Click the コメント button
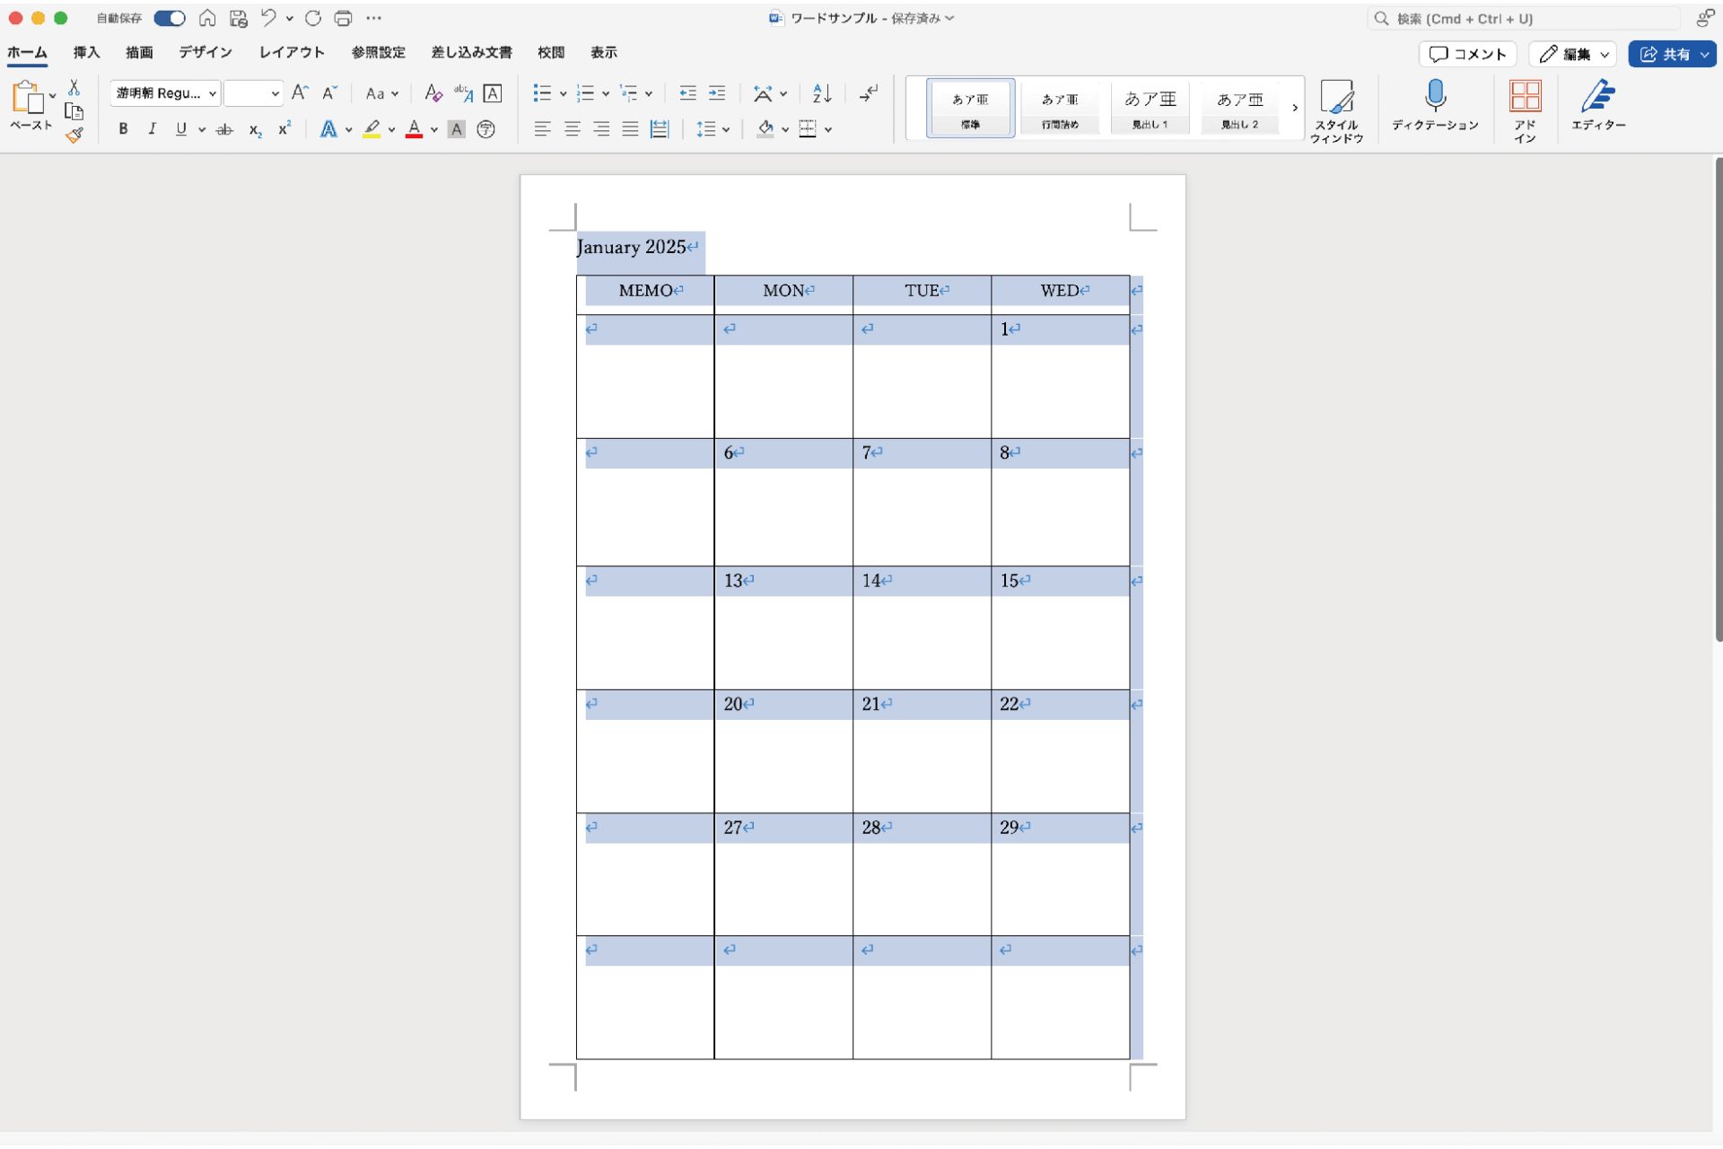 coord(1467,54)
